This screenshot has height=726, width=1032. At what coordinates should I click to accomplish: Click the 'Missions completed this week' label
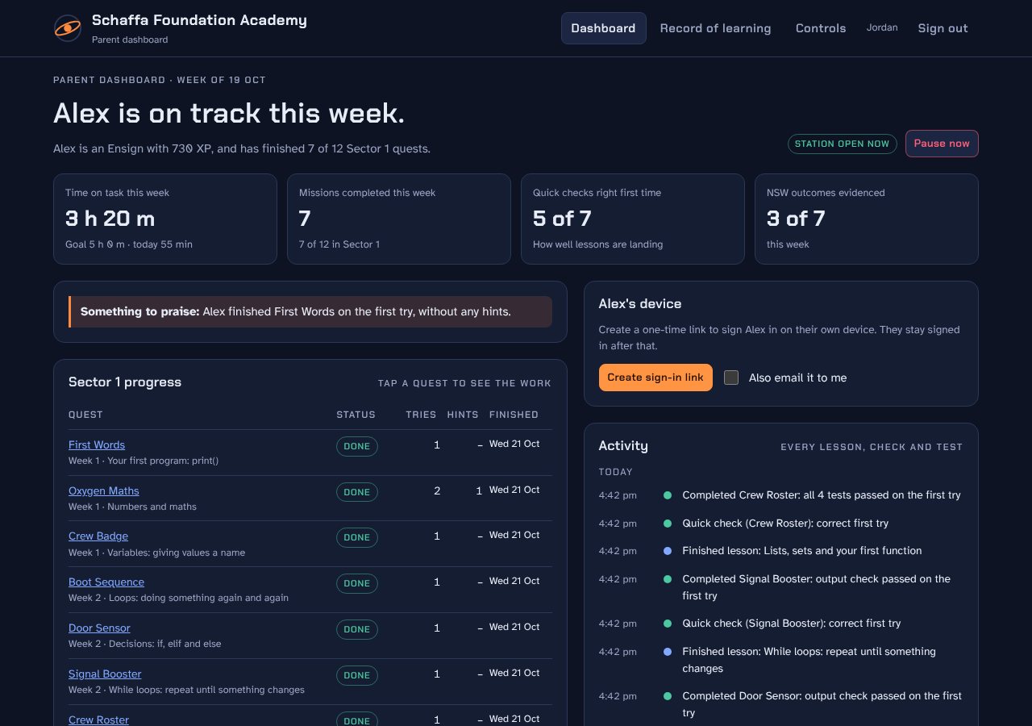[367, 193]
